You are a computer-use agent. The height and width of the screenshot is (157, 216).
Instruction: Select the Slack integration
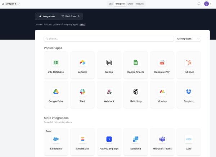click(82, 94)
